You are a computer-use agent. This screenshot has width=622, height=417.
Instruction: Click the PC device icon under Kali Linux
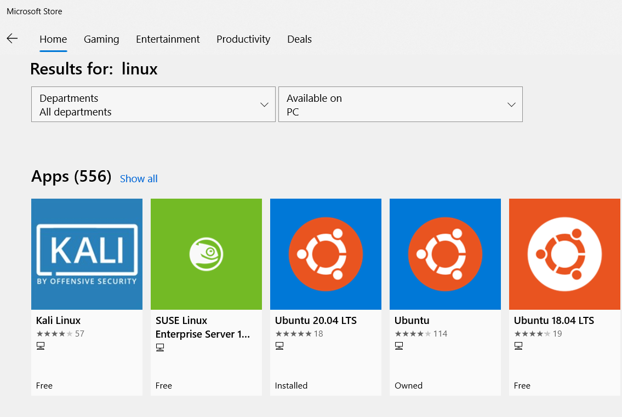point(41,345)
